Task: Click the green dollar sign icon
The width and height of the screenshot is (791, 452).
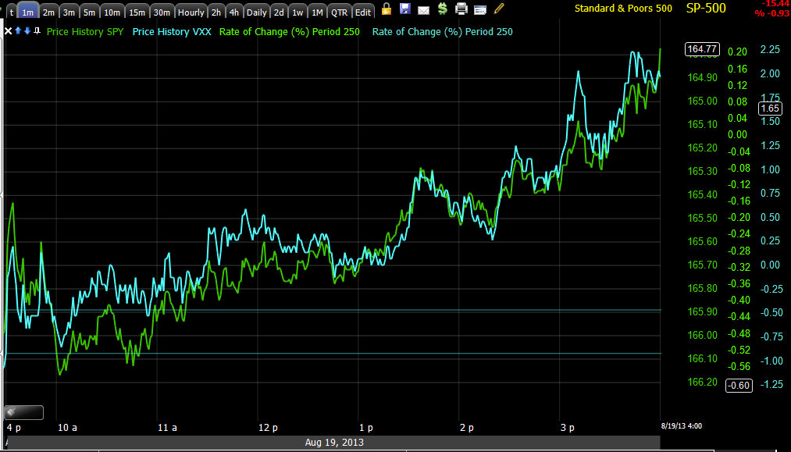Action: (x=443, y=9)
